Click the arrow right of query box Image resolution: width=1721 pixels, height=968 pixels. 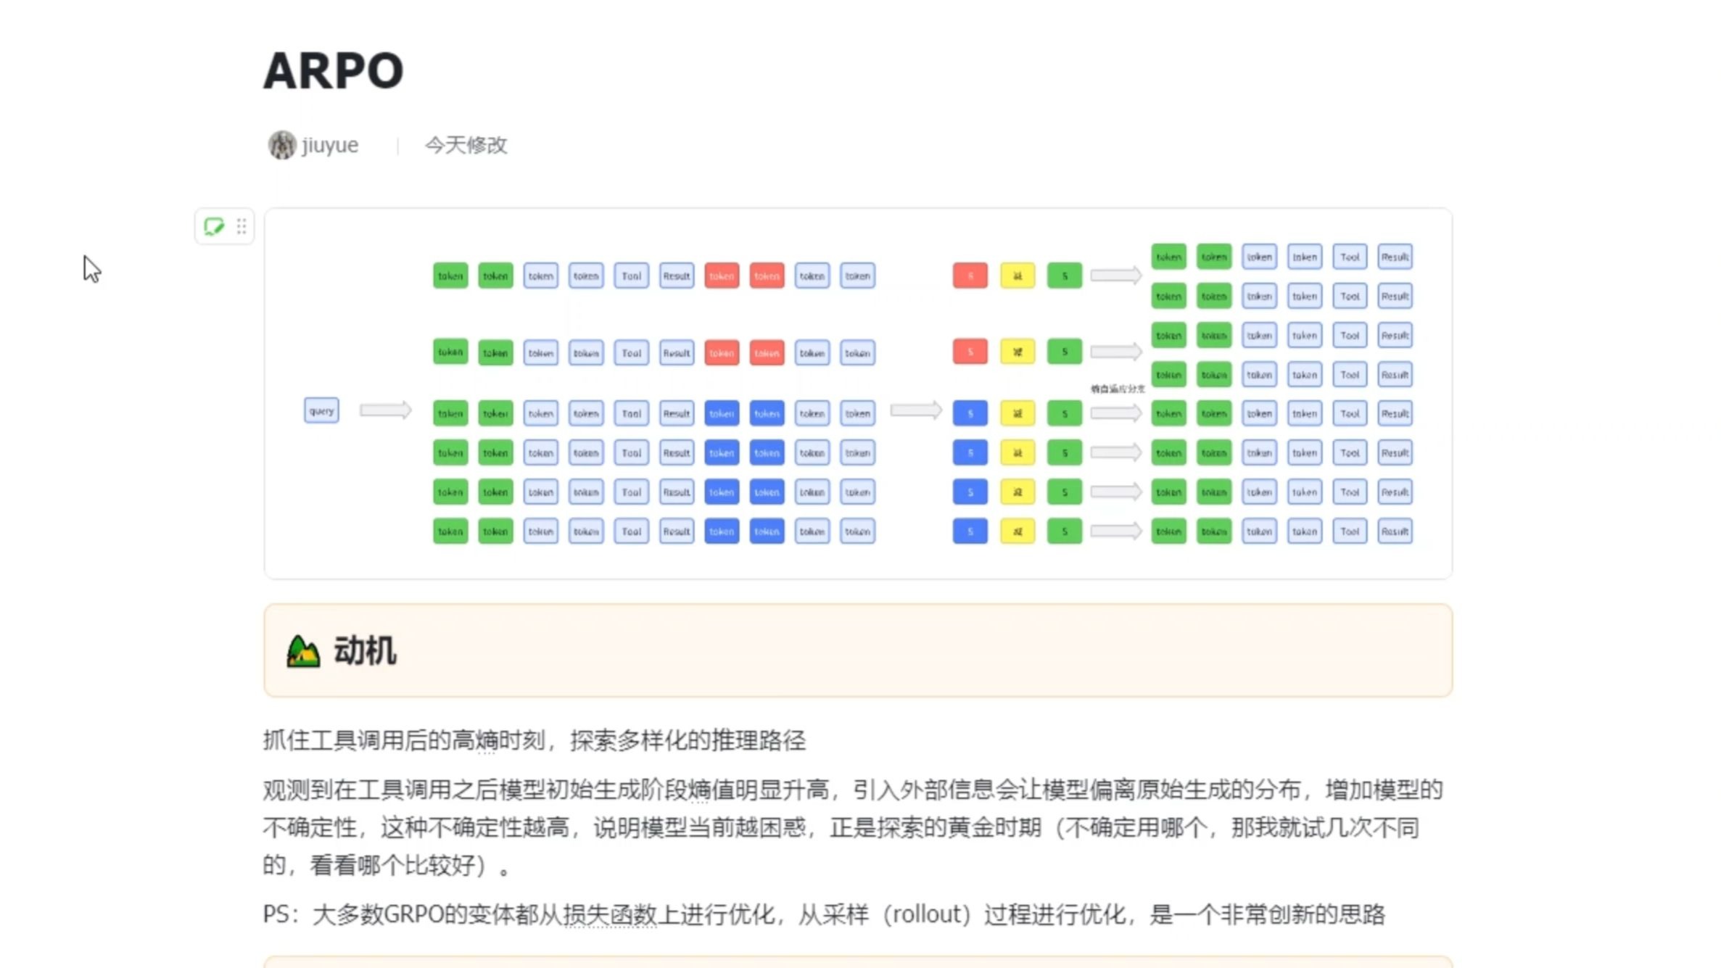click(386, 410)
